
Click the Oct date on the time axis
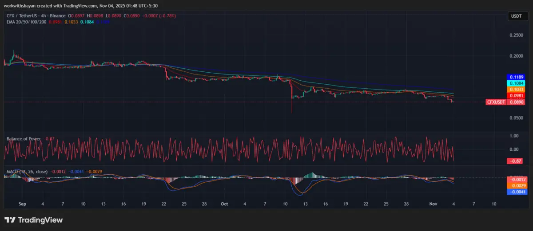pyautogui.click(x=224, y=204)
